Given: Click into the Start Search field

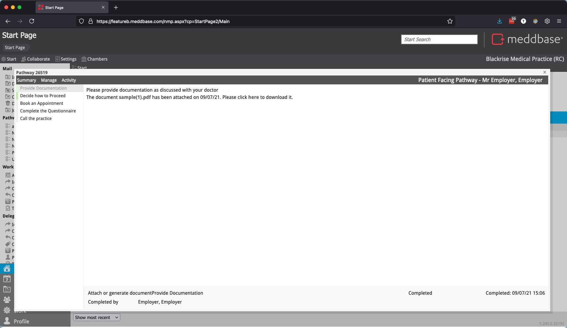Looking at the screenshot, I should [x=439, y=40].
